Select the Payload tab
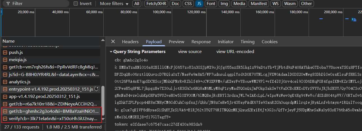 click(154, 42)
